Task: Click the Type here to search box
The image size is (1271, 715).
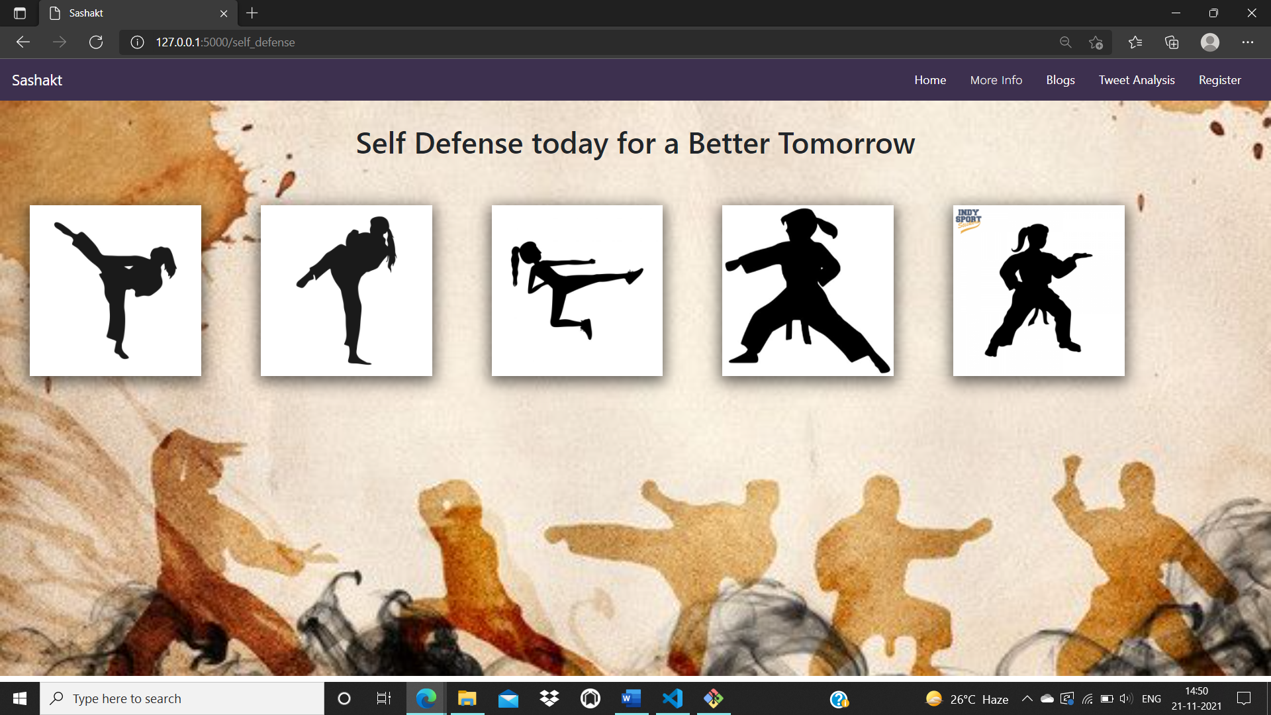Action: click(182, 698)
